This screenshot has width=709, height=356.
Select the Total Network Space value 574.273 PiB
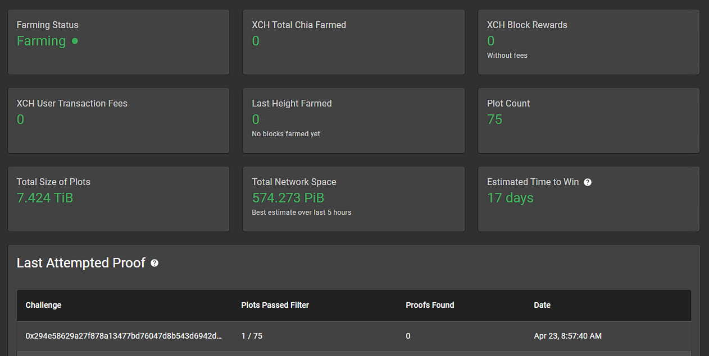288,198
